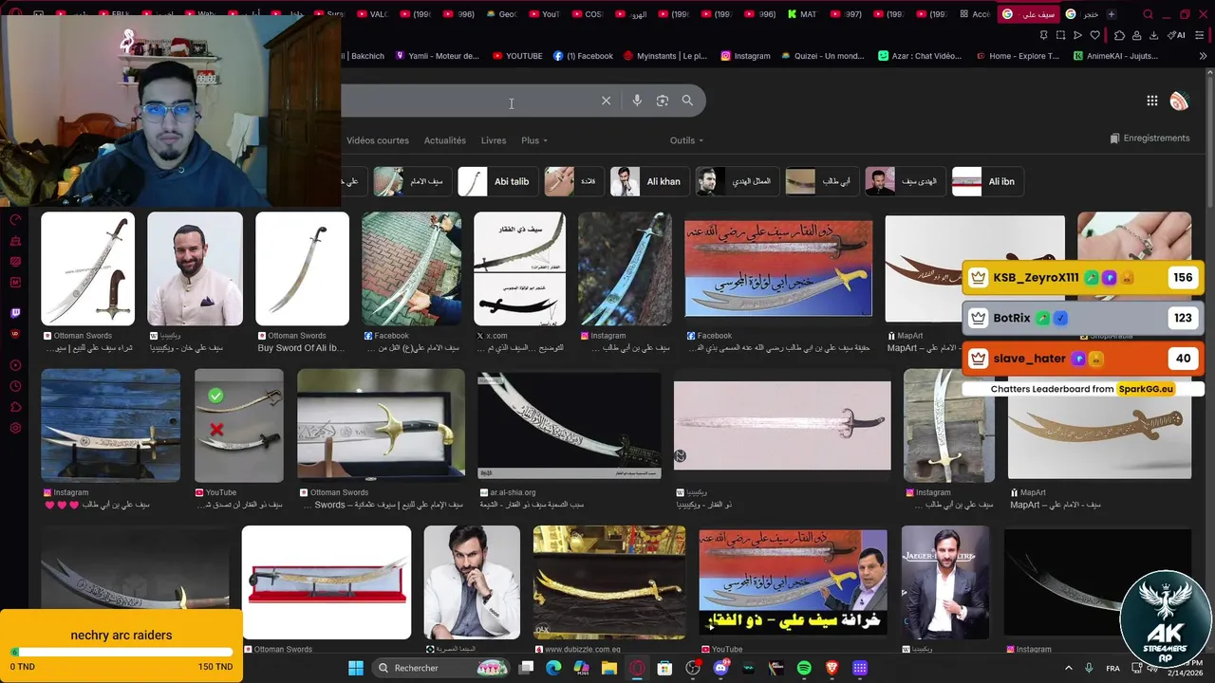Click the nechry arc raiders goal progress bar

[x=121, y=652]
